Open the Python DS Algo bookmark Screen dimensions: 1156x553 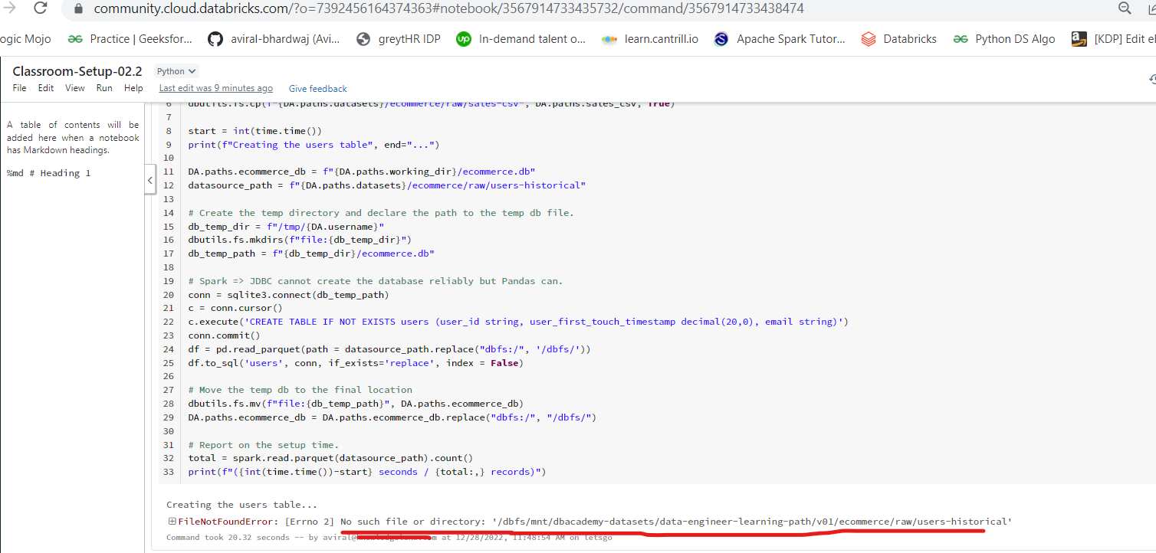pyautogui.click(x=1003, y=39)
